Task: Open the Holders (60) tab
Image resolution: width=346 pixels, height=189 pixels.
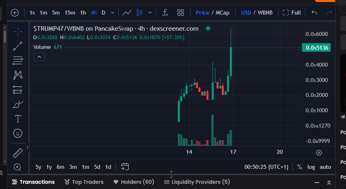Action: 133,182
